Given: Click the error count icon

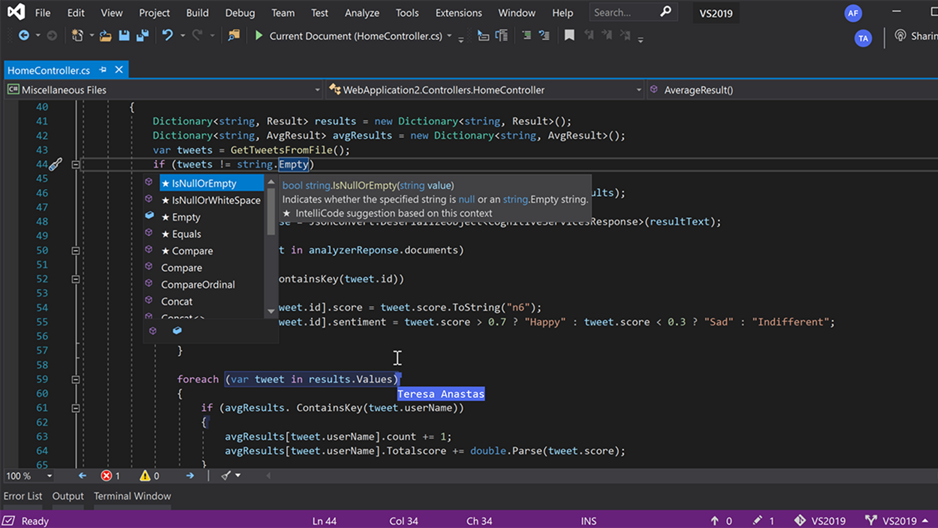Looking at the screenshot, I should point(107,475).
